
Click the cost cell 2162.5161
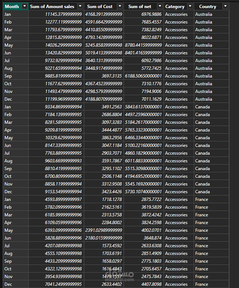[x=104, y=207]
